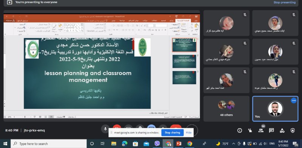Open the clock showing 8:40 PM 5/7/2022
The width and height of the screenshot is (302, 148).
pyautogui.click(x=283, y=143)
